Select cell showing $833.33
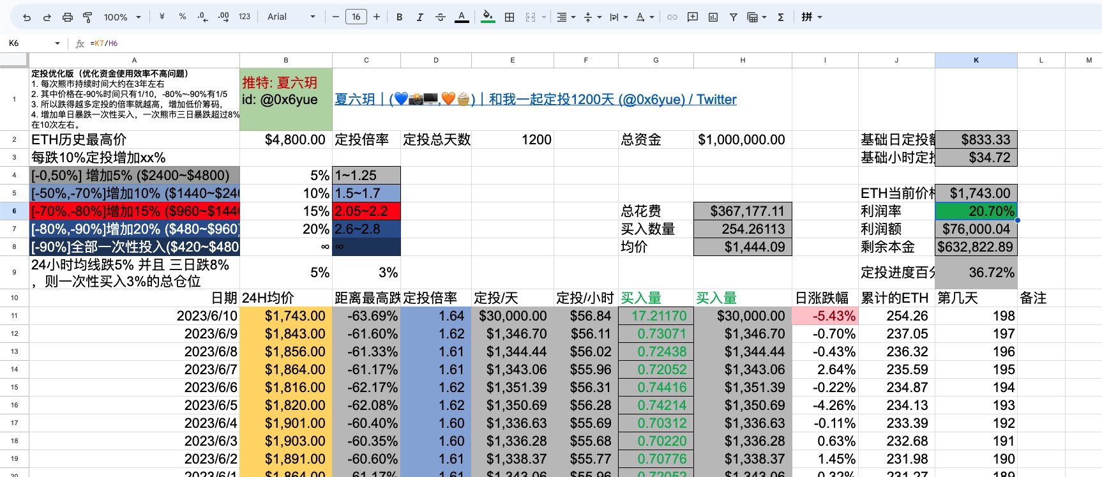 976,139
